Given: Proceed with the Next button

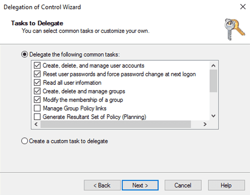Looking at the screenshot, I should coord(140,185).
